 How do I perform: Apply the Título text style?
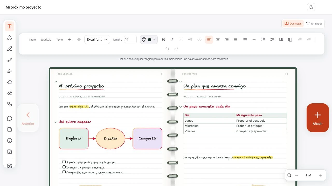tap(32, 40)
